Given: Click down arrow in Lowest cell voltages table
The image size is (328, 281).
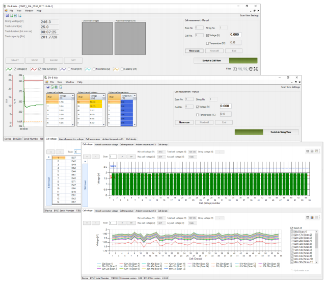Looking at the screenshot, I should (73, 124).
